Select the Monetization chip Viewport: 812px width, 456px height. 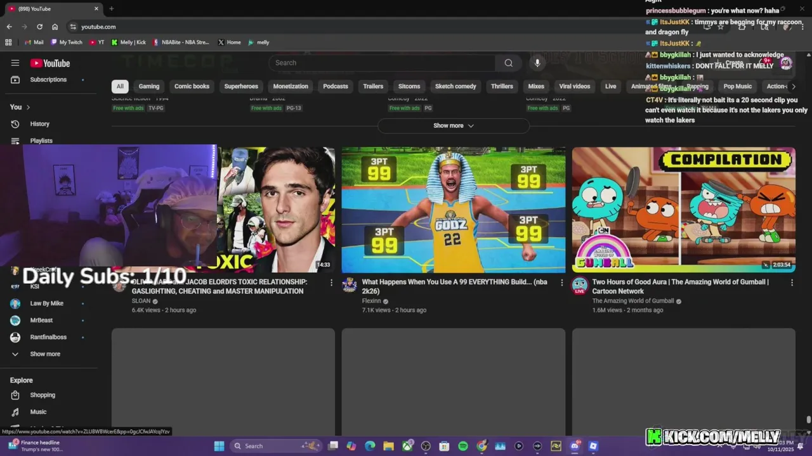[x=291, y=86]
